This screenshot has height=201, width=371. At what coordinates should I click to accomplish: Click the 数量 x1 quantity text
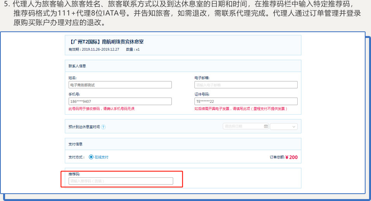click(x=133, y=50)
